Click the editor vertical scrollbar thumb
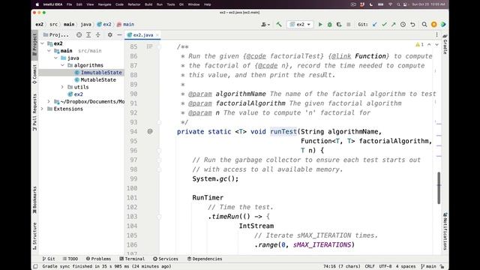 (439, 188)
